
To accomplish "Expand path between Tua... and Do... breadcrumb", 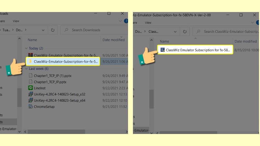I will [x=13, y=30].
